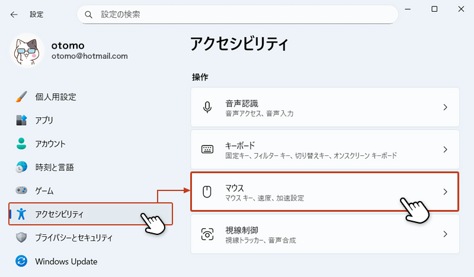Open the キーボード title text

tap(240, 145)
